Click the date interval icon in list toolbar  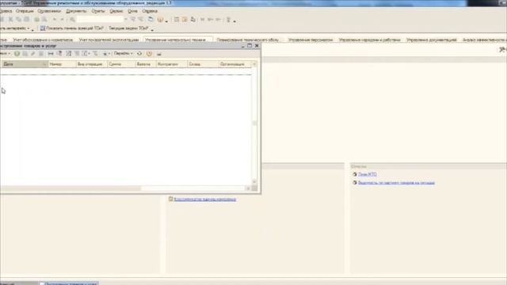51,54
